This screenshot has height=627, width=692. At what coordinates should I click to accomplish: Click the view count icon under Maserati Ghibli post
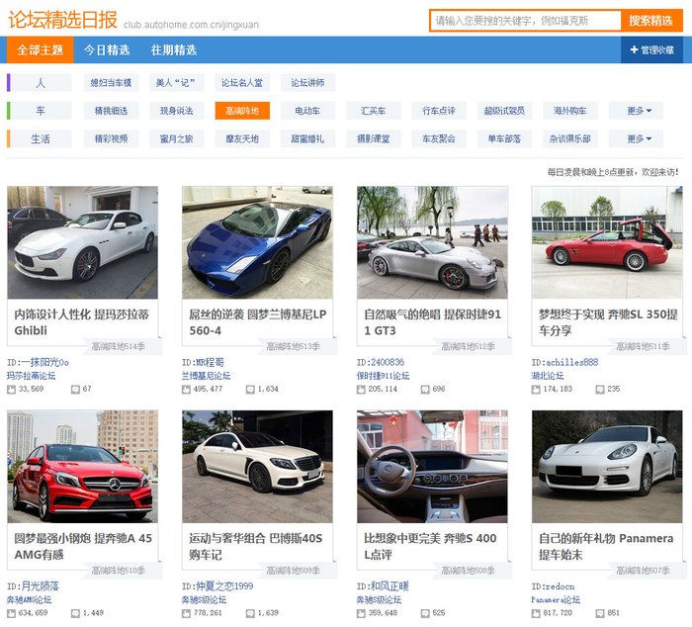[12, 390]
